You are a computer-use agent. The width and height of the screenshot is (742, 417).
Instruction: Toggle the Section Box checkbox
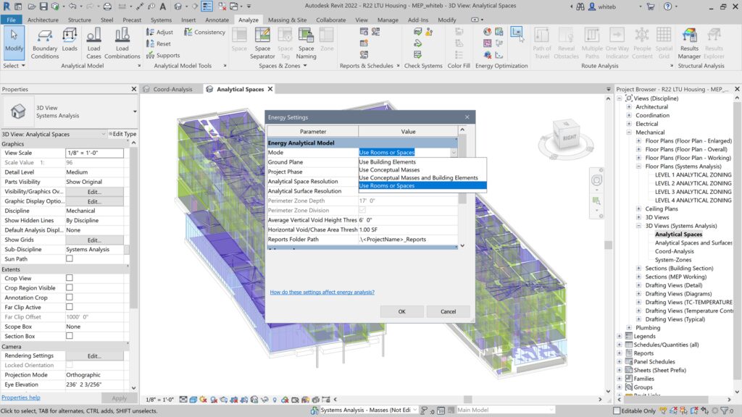click(x=70, y=336)
